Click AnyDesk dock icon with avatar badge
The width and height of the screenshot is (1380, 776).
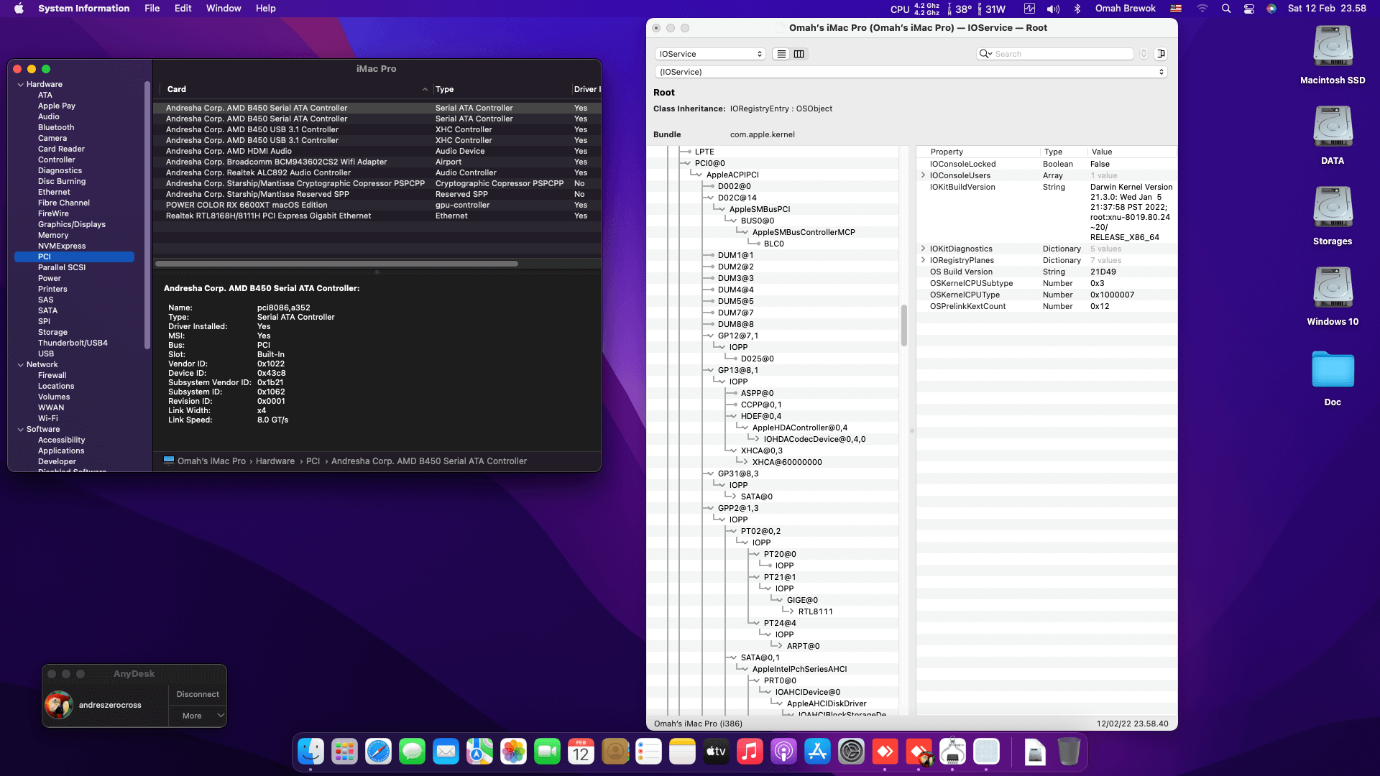919,752
